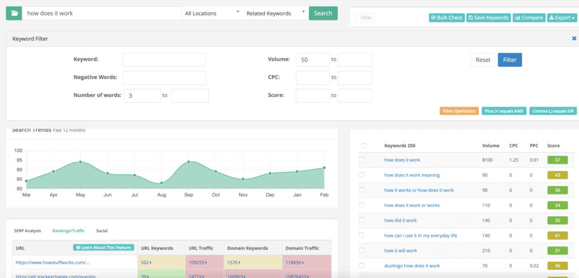Viewport: 579px width, 278px height.
Task: Close the Keyword Filter panel
Action: tap(574, 38)
